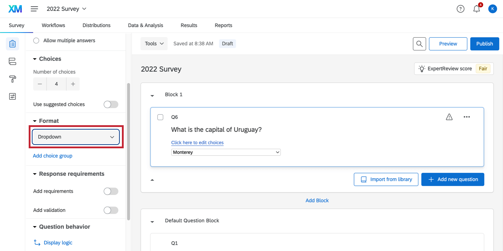The image size is (503, 251).
Task: Go to the Data & Analysis tab
Action: pyautogui.click(x=145, y=25)
